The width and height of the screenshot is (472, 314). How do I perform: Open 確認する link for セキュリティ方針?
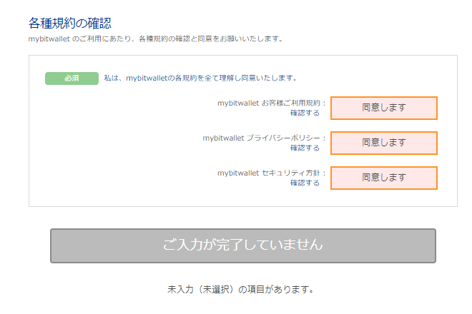305,183
